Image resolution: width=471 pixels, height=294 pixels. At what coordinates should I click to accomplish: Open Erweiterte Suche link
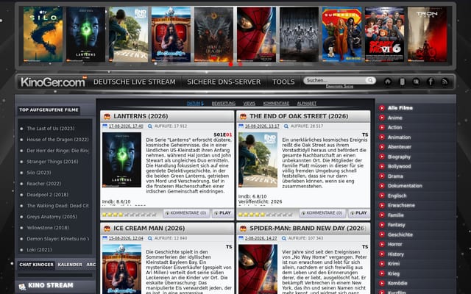pyautogui.click(x=339, y=87)
